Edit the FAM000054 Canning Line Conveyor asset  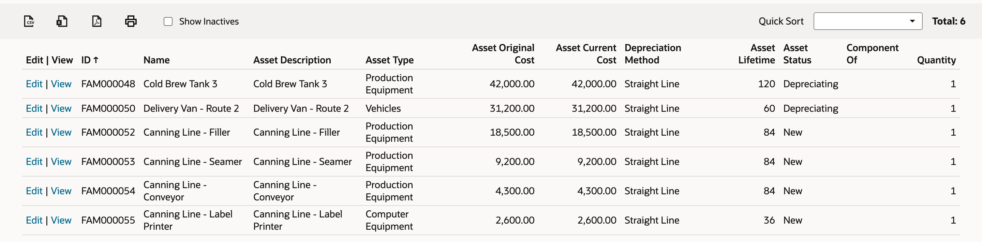tap(34, 191)
